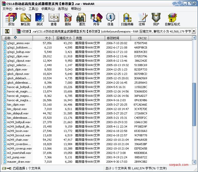The width and height of the screenshot is (198, 172).
Task: Run the 测试 (Test) archive tool
Action: (x=39, y=20)
